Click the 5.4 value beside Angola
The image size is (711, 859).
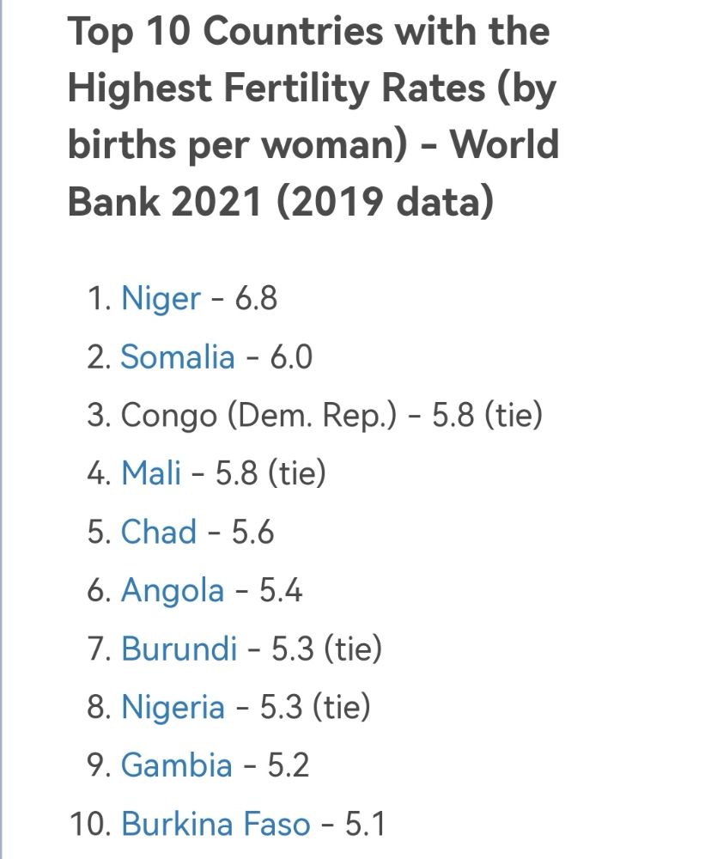(281, 590)
